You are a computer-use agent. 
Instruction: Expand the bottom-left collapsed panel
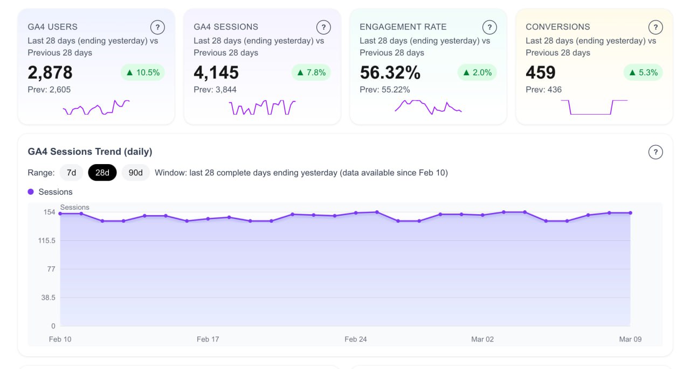tap(178, 367)
